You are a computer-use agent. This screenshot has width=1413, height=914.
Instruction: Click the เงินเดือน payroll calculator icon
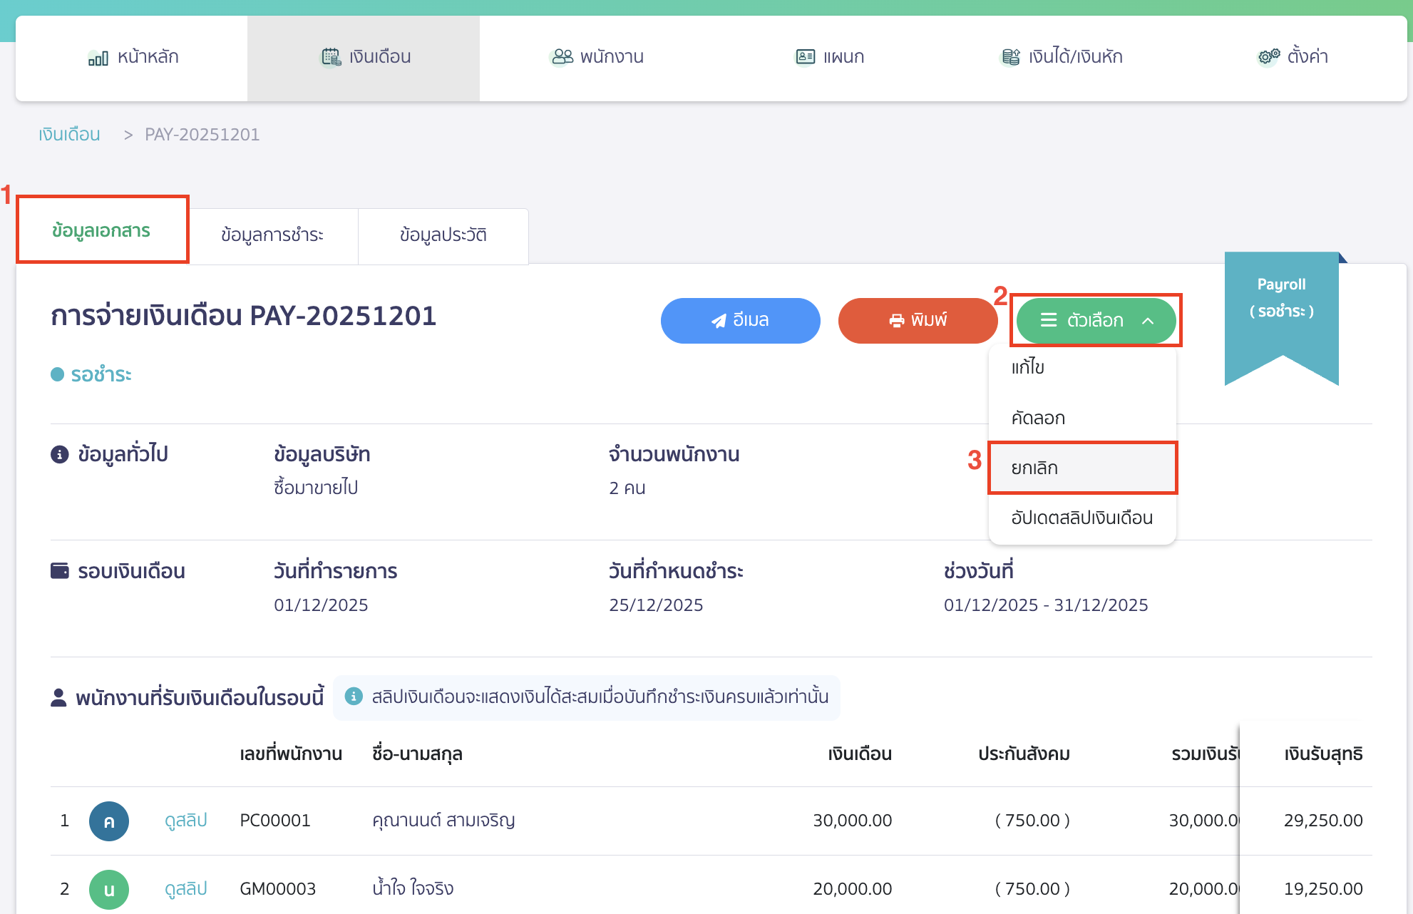point(330,56)
